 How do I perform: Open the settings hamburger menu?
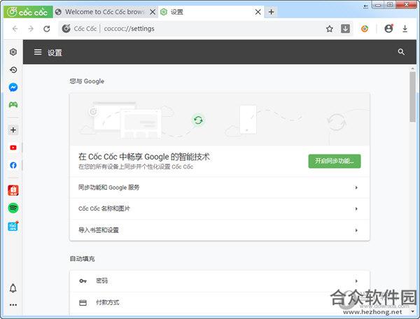tap(38, 52)
